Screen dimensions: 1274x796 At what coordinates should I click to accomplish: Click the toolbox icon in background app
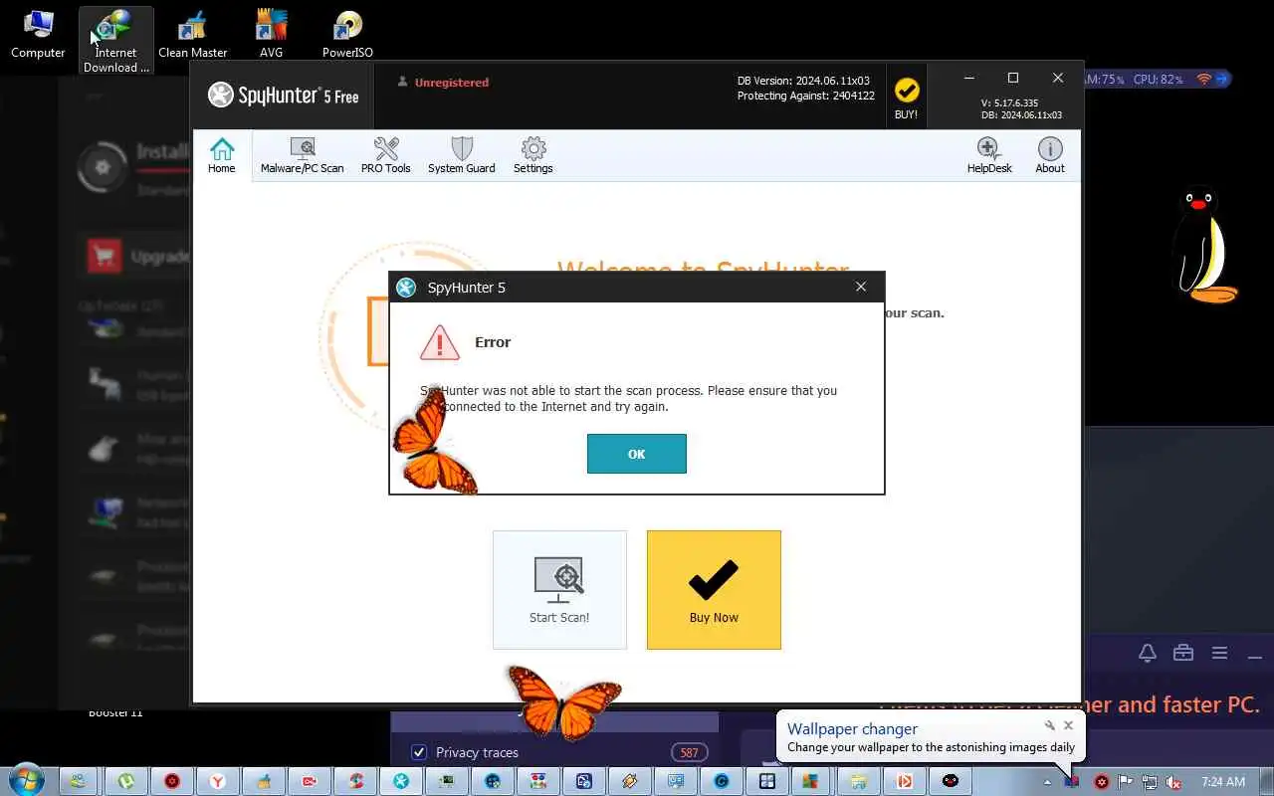(1183, 654)
